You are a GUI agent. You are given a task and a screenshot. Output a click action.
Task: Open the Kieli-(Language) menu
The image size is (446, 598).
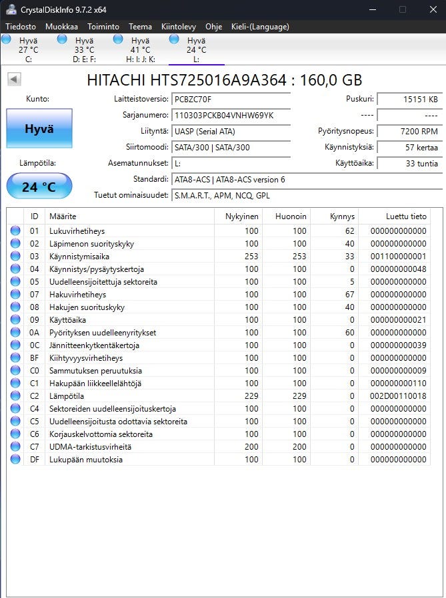click(260, 27)
